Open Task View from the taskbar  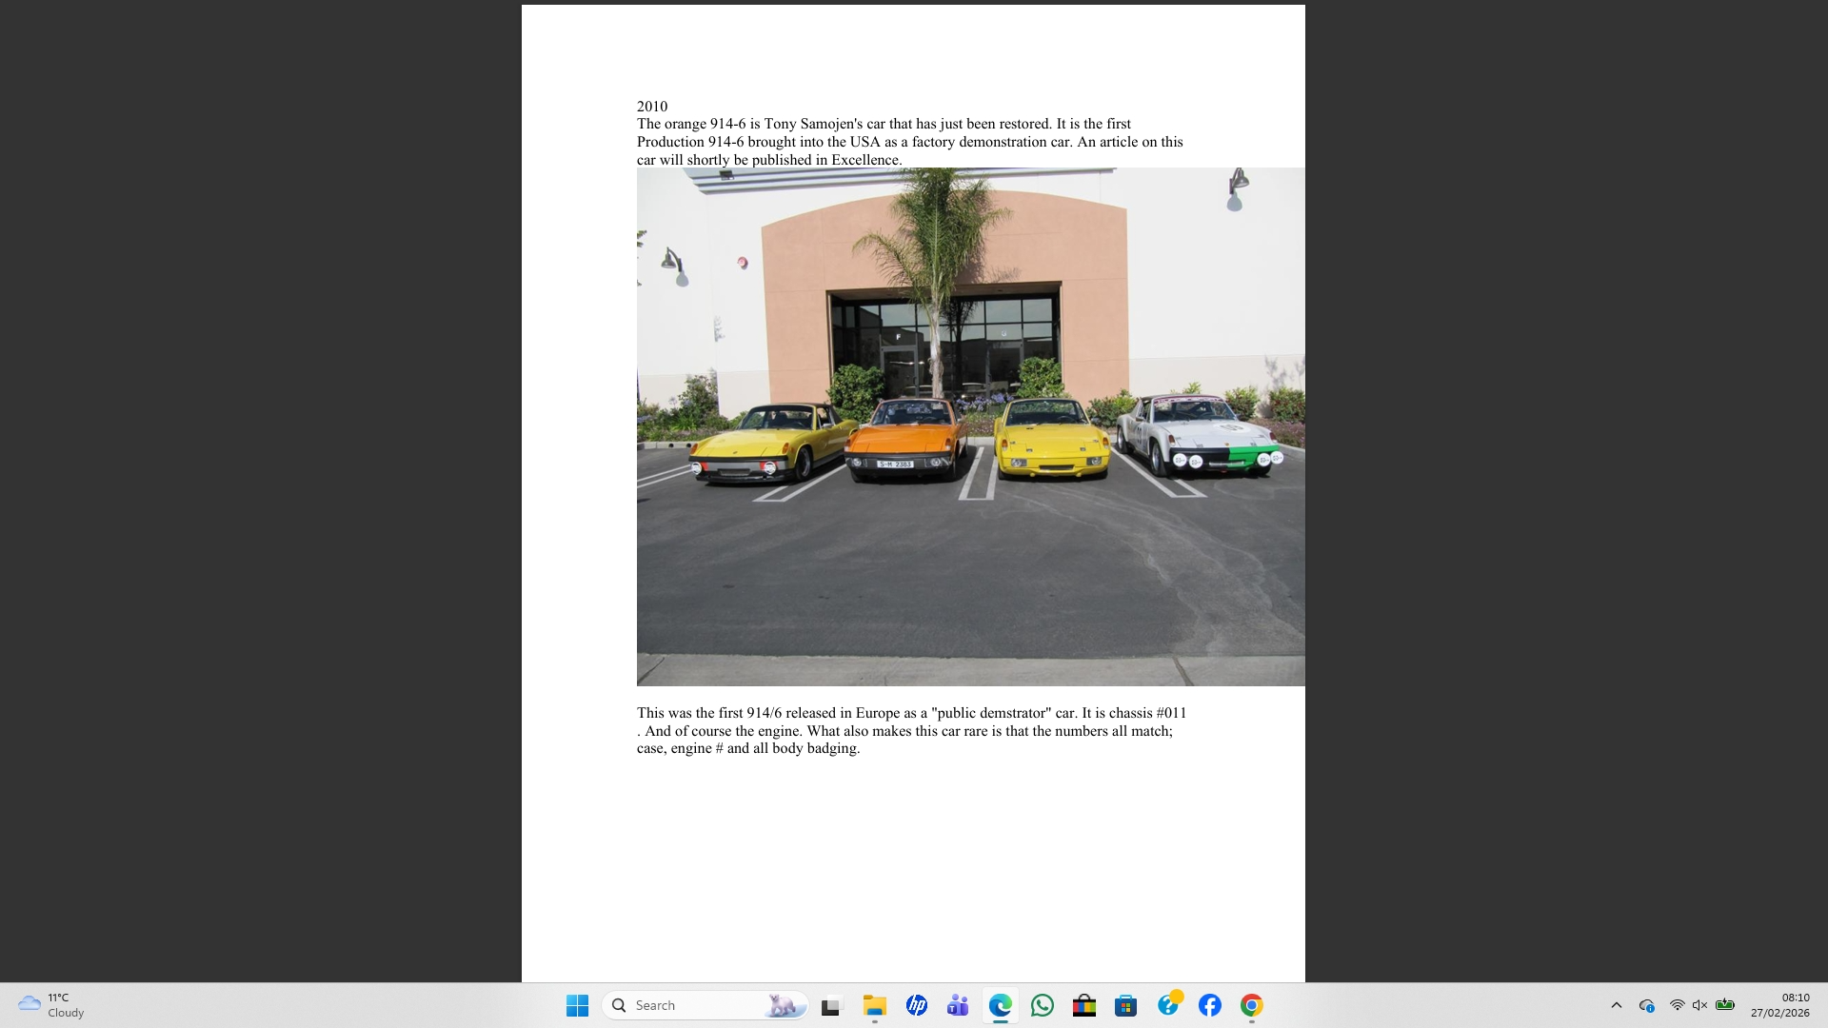832,1005
